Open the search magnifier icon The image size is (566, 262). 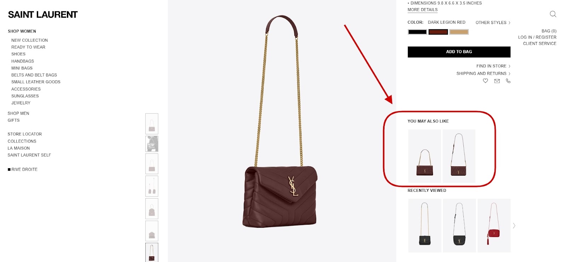553,14
